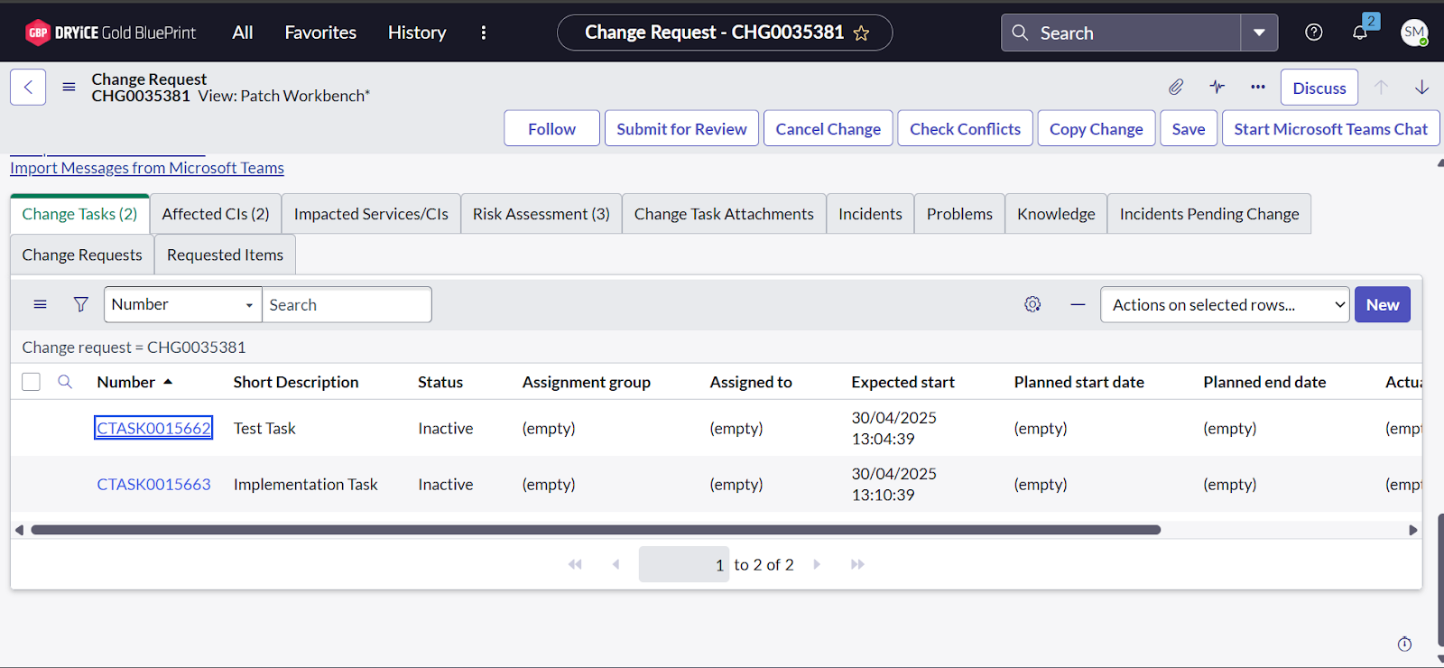Image resolution: width=1444 pixels, height=668 pixels.
Task: Click the notifications bell icon
Action: pos(1359,33)
